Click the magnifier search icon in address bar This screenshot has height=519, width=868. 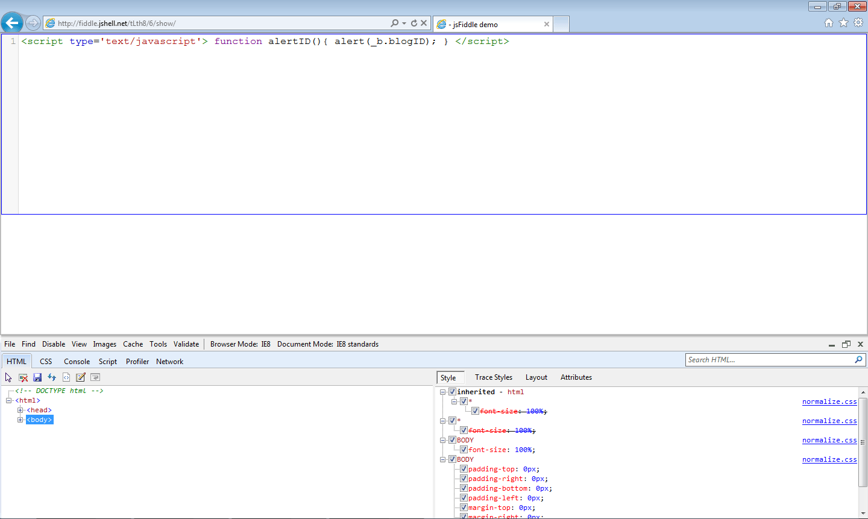394,23
